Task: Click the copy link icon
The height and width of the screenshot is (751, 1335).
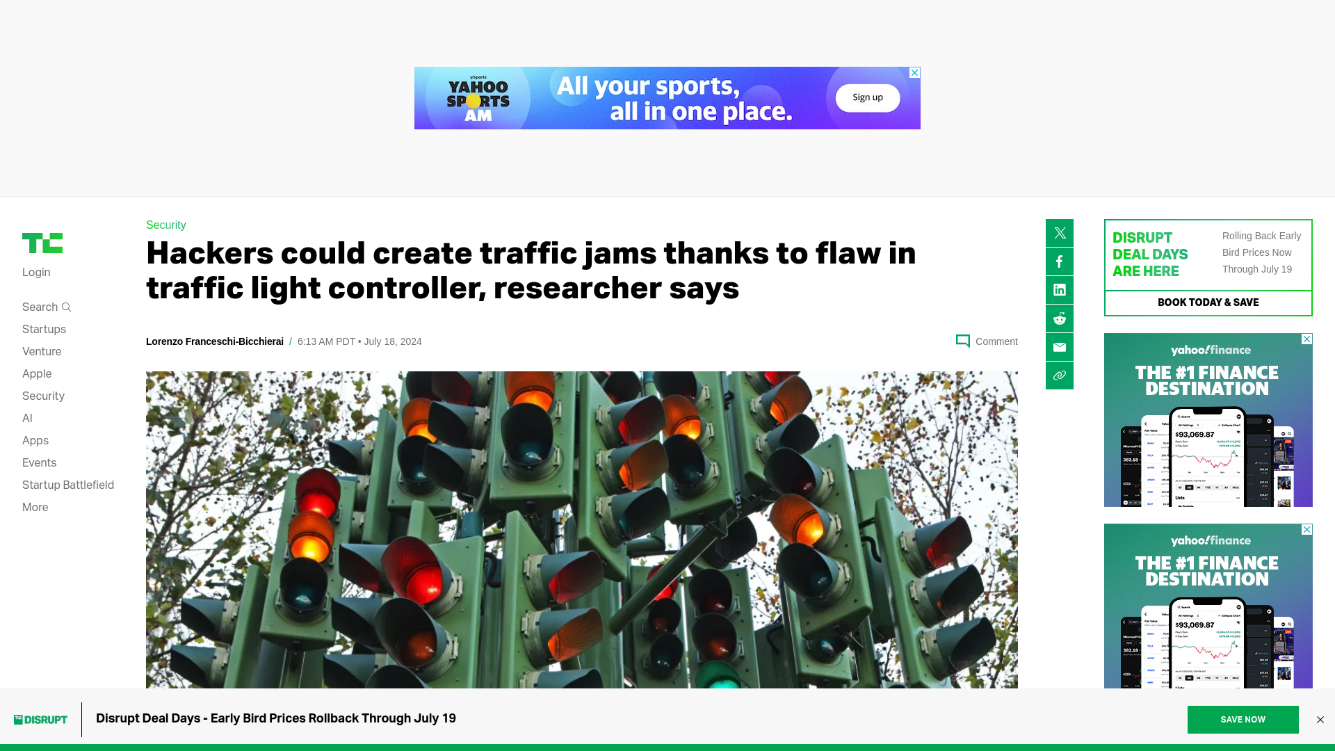Action: 1059,375
